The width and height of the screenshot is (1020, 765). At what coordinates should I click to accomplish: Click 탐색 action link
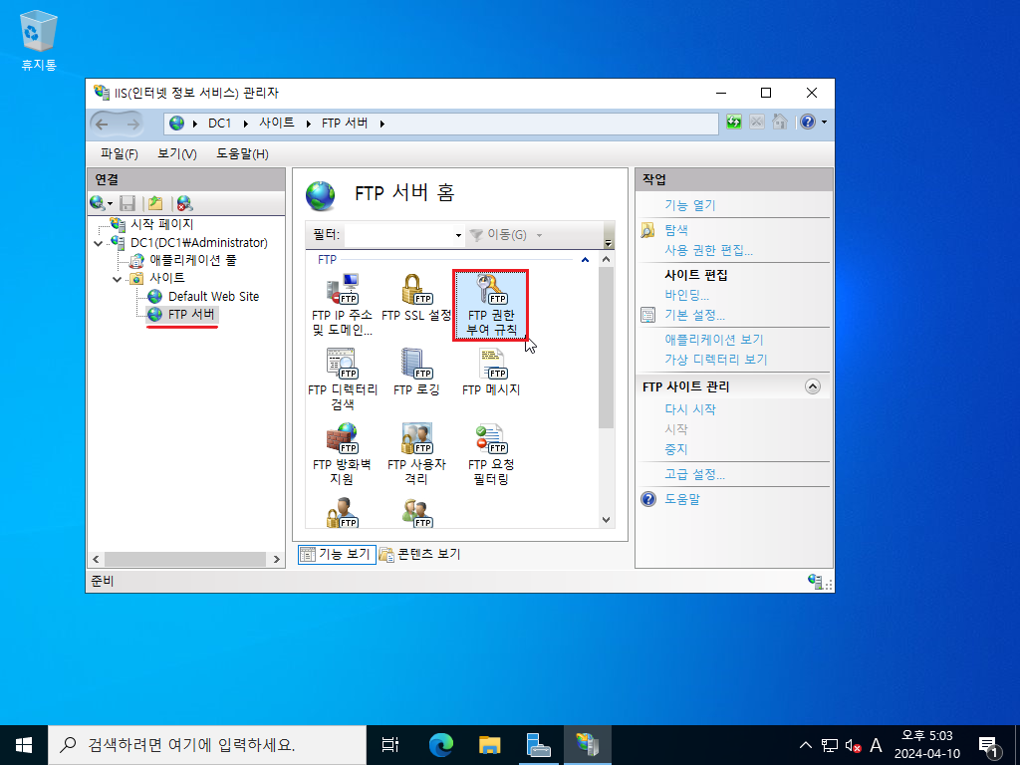676,230
